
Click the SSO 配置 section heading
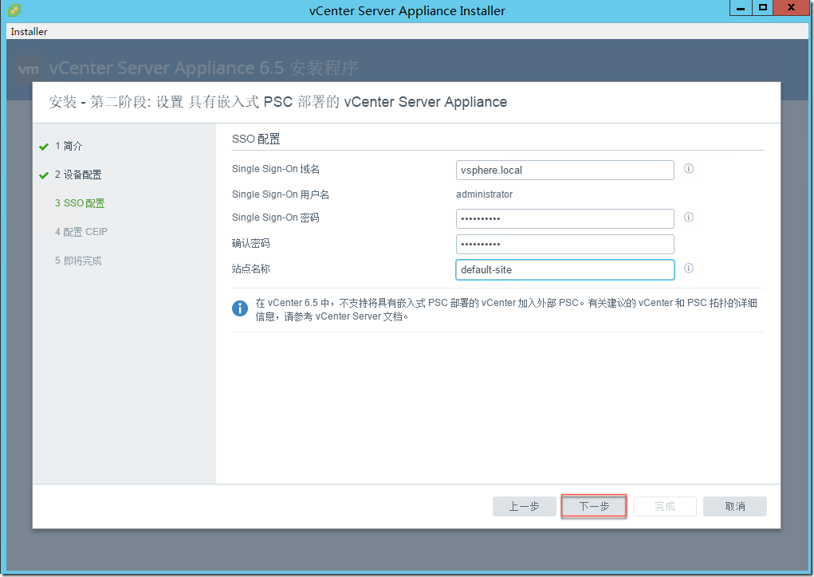[256, 139]
